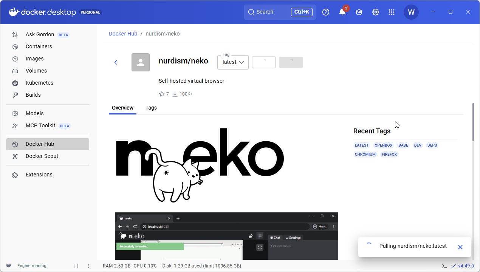Open the terminal icon in status bar
The height and width of the screenshot is (272, 480).
point(444,266)
